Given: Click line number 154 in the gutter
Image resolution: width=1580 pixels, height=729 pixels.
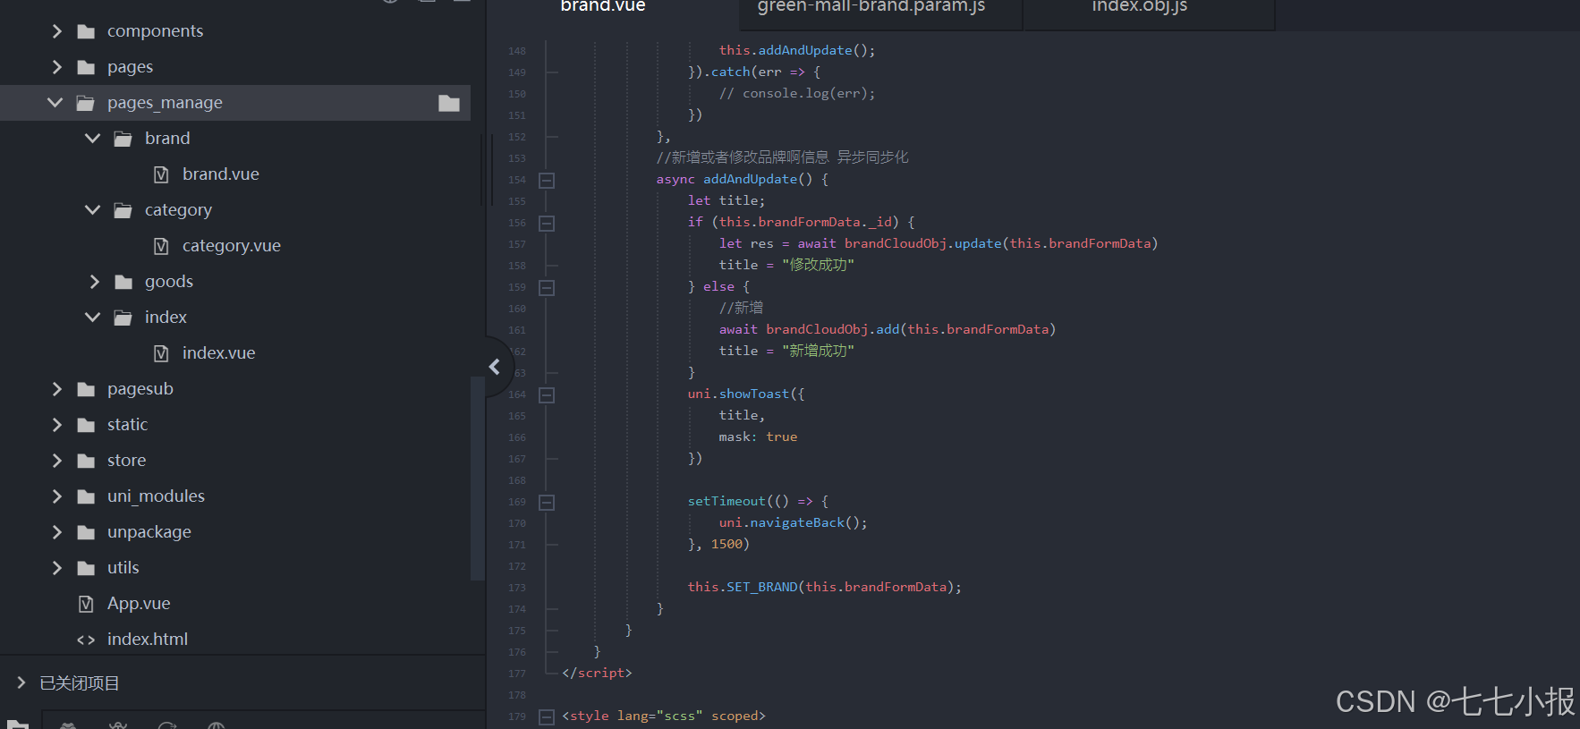Looking at the screenshot, I should coord(517,180).
